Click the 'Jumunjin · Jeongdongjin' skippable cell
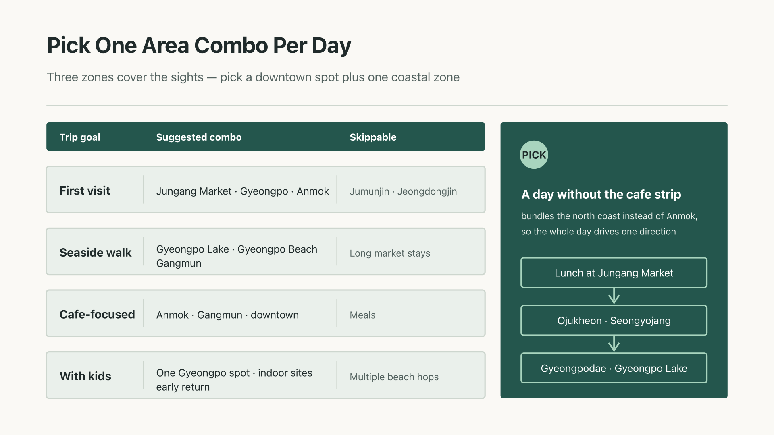Screen dimensions: 774x435 pos(403,191)
